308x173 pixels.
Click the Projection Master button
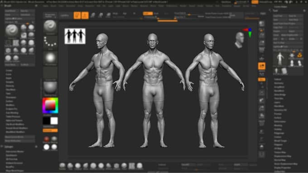(50, 16)
